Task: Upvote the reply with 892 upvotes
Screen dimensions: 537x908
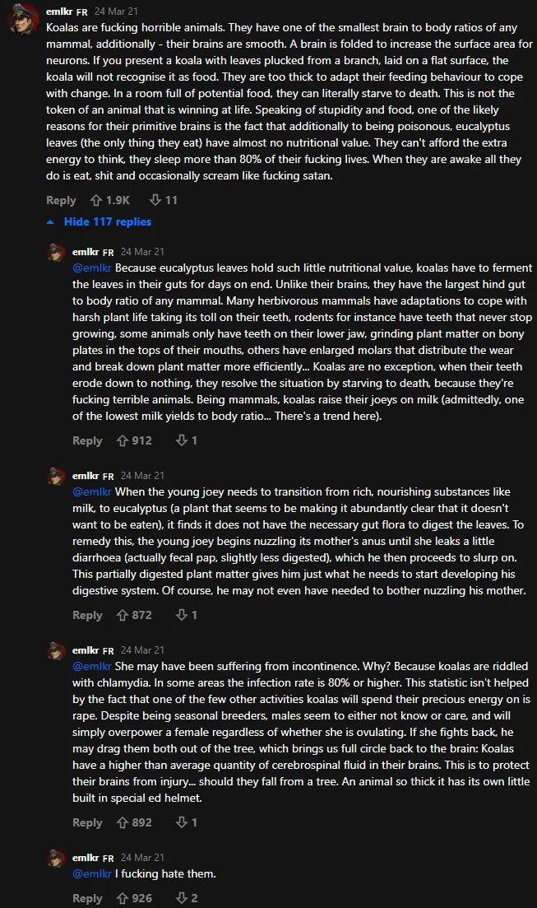Action: 123,822
